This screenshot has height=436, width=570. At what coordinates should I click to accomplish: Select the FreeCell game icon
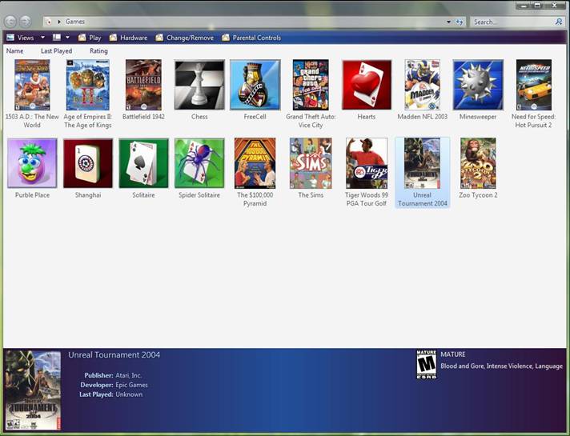[255, 85]
